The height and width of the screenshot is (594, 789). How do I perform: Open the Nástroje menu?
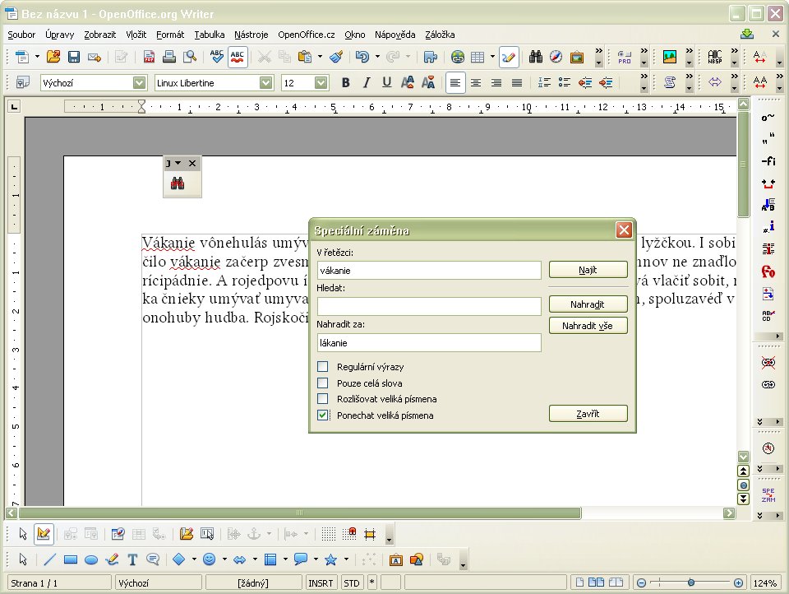(x=251, y=35)
